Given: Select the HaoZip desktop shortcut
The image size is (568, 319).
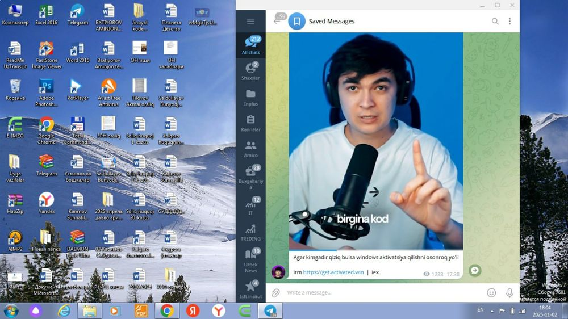Looking at the screenshot, I should [x=15, y=204].
